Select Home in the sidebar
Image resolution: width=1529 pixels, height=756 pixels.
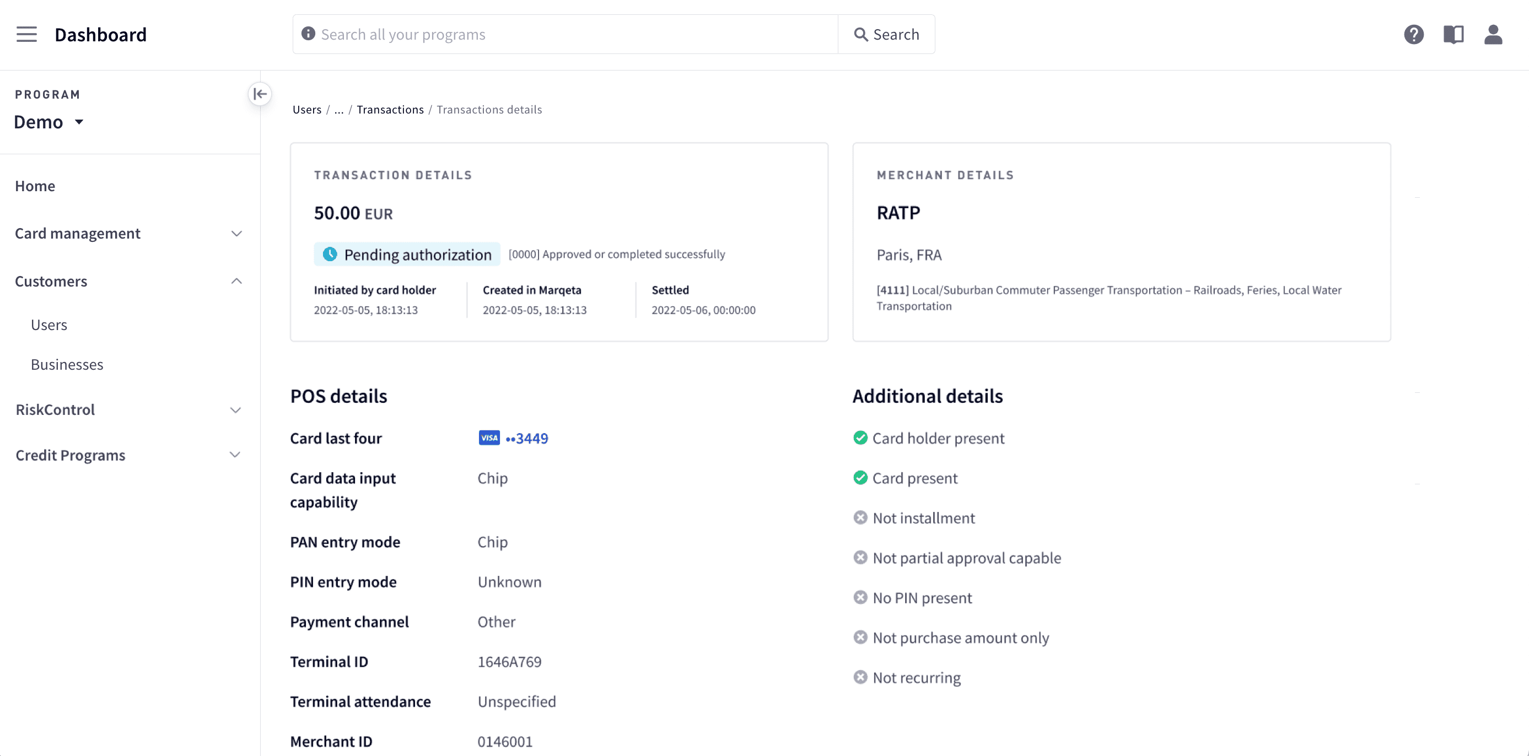[x=35, y=186]
